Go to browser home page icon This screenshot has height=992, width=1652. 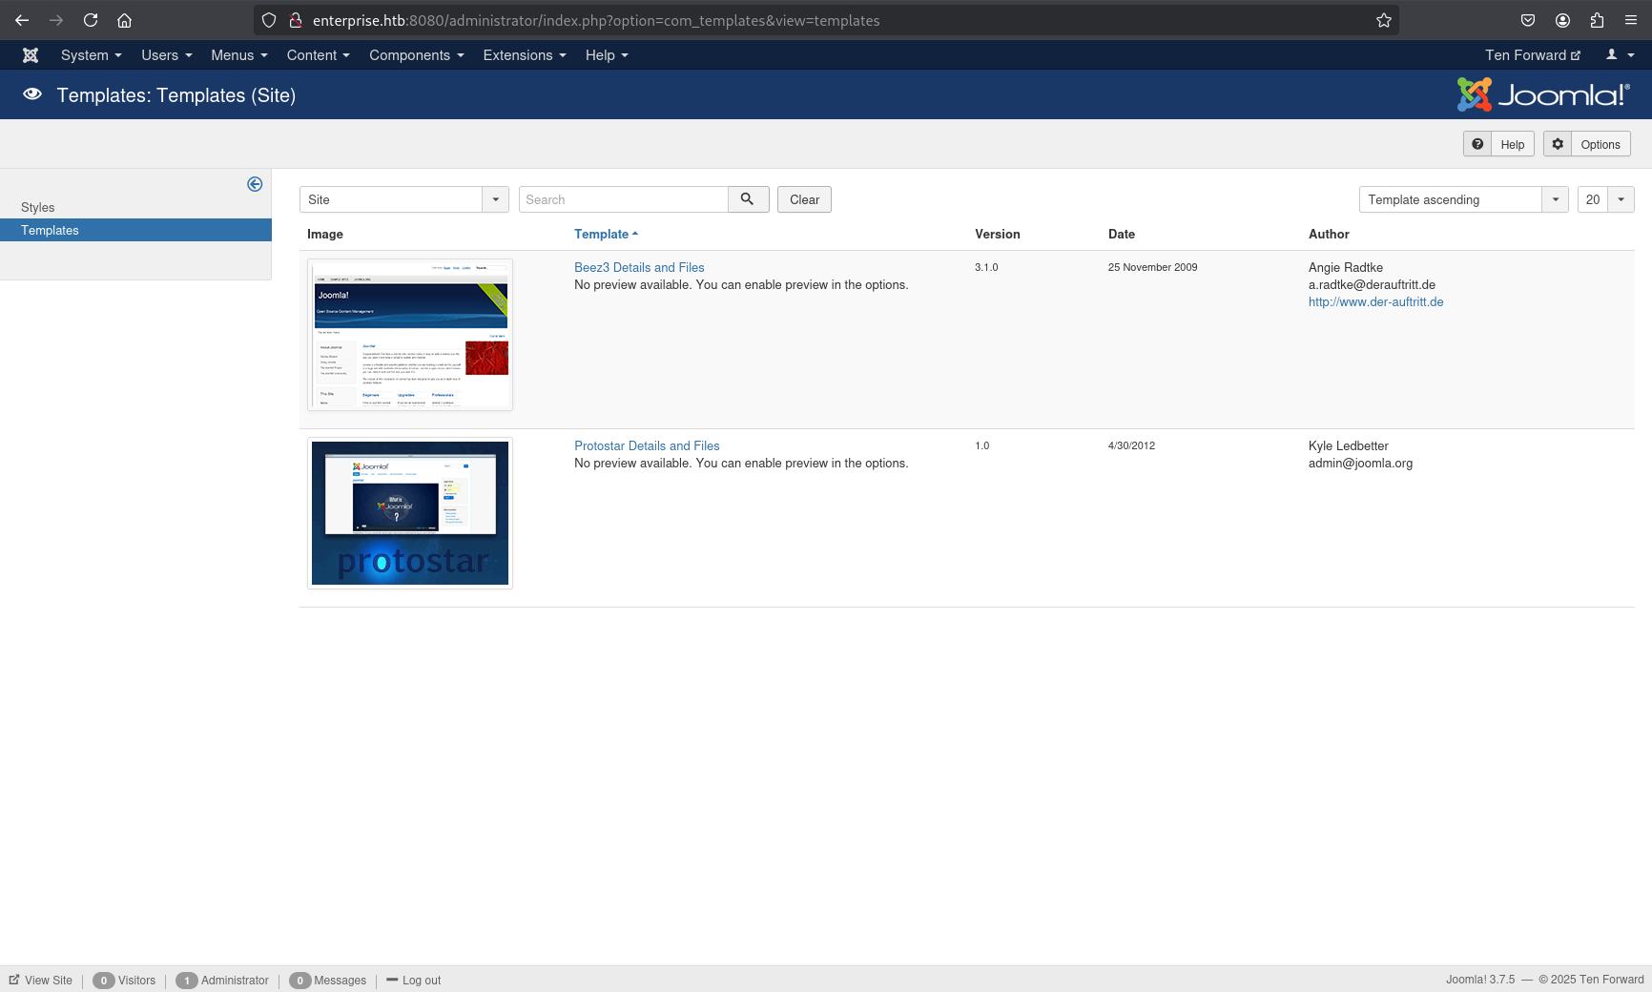pyautogui.click(x=124, y=20)
